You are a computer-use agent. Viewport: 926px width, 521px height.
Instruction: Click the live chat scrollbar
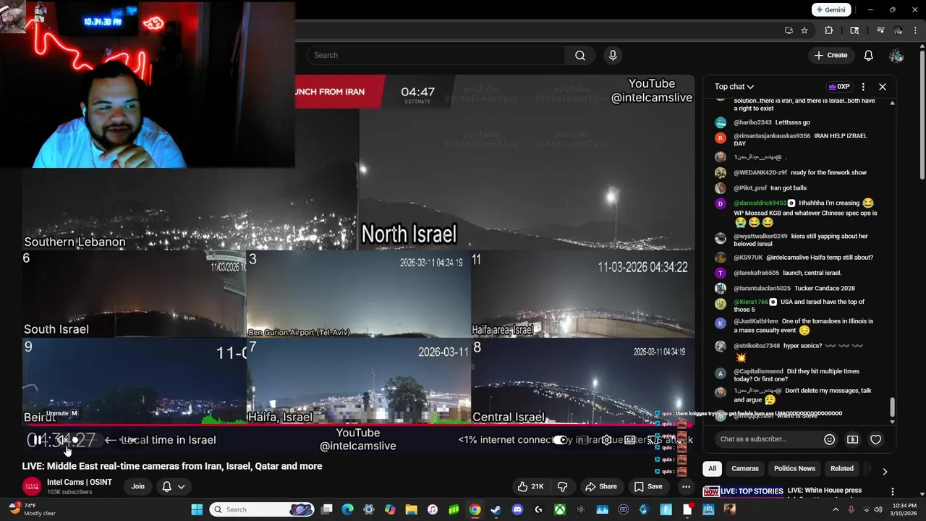pos(892,407)
